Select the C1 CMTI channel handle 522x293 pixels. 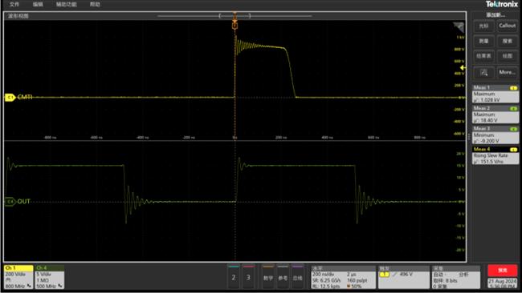tap(10, 97)
